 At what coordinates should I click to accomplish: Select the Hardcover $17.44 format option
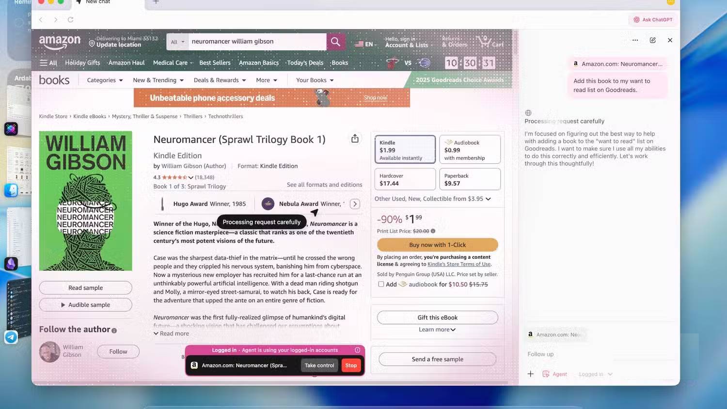[x=405, y=179]
